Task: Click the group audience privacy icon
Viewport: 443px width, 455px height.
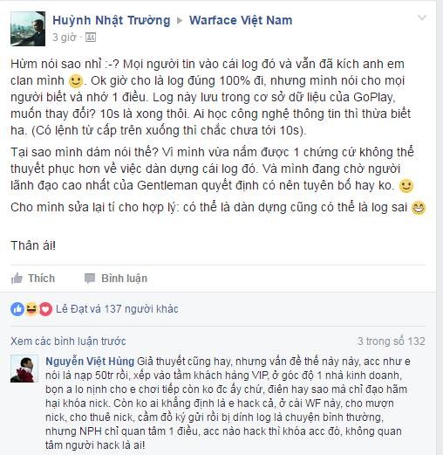Action: pyautogui.click(x=91, y=38)
